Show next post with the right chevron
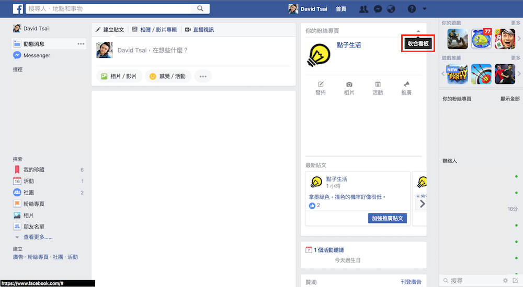The image size is (523, 287). pos(422,204)
